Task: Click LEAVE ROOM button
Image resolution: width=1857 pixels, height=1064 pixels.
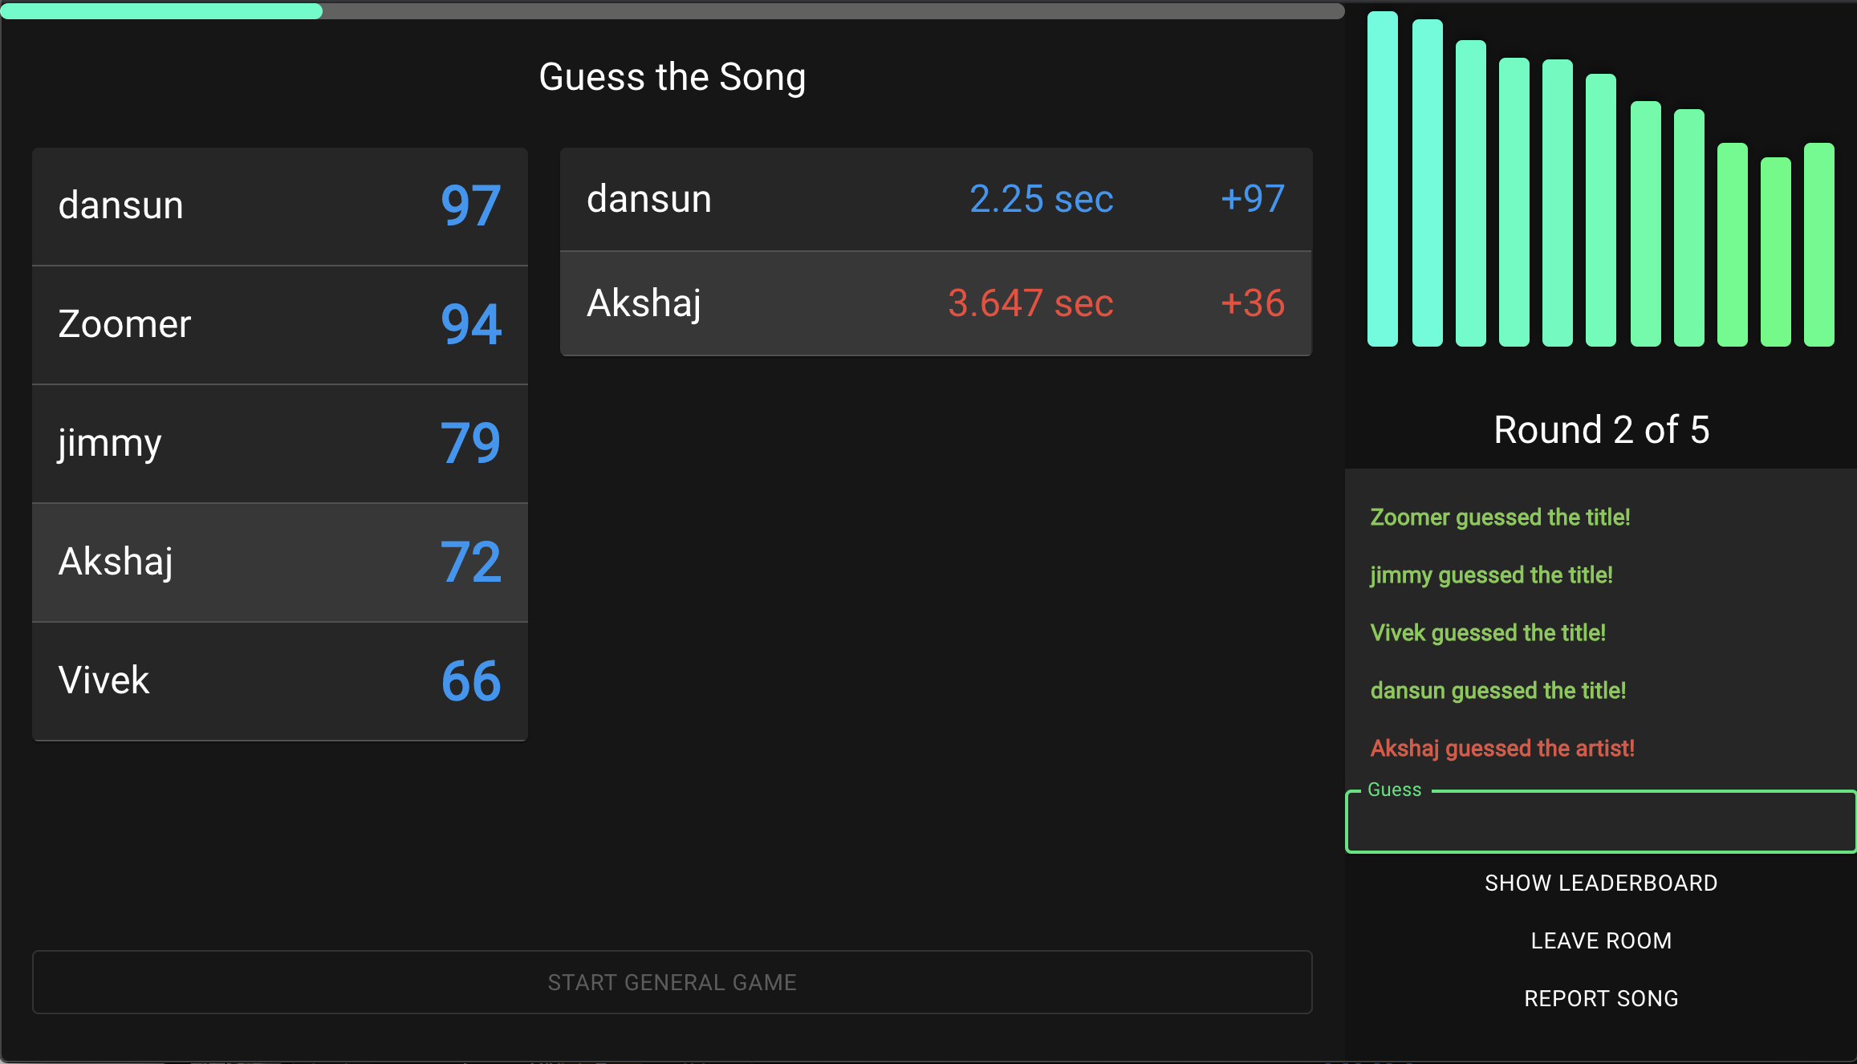Action: tap(1601, 940)
